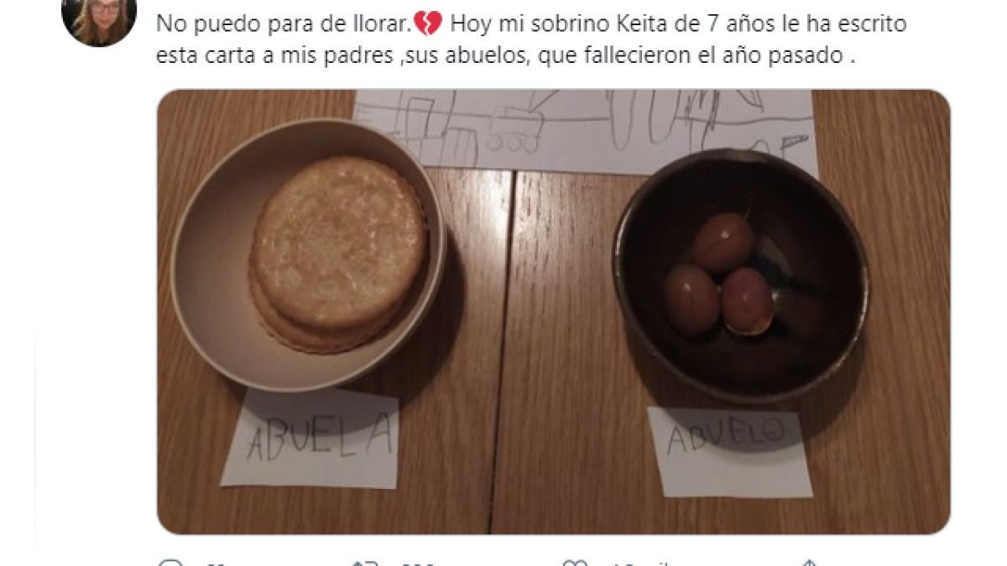Image resolution: width=1007 pixels, height=566 pixels.
Task: Click the stacked cookies in the photo
Action: pos(338,251)
